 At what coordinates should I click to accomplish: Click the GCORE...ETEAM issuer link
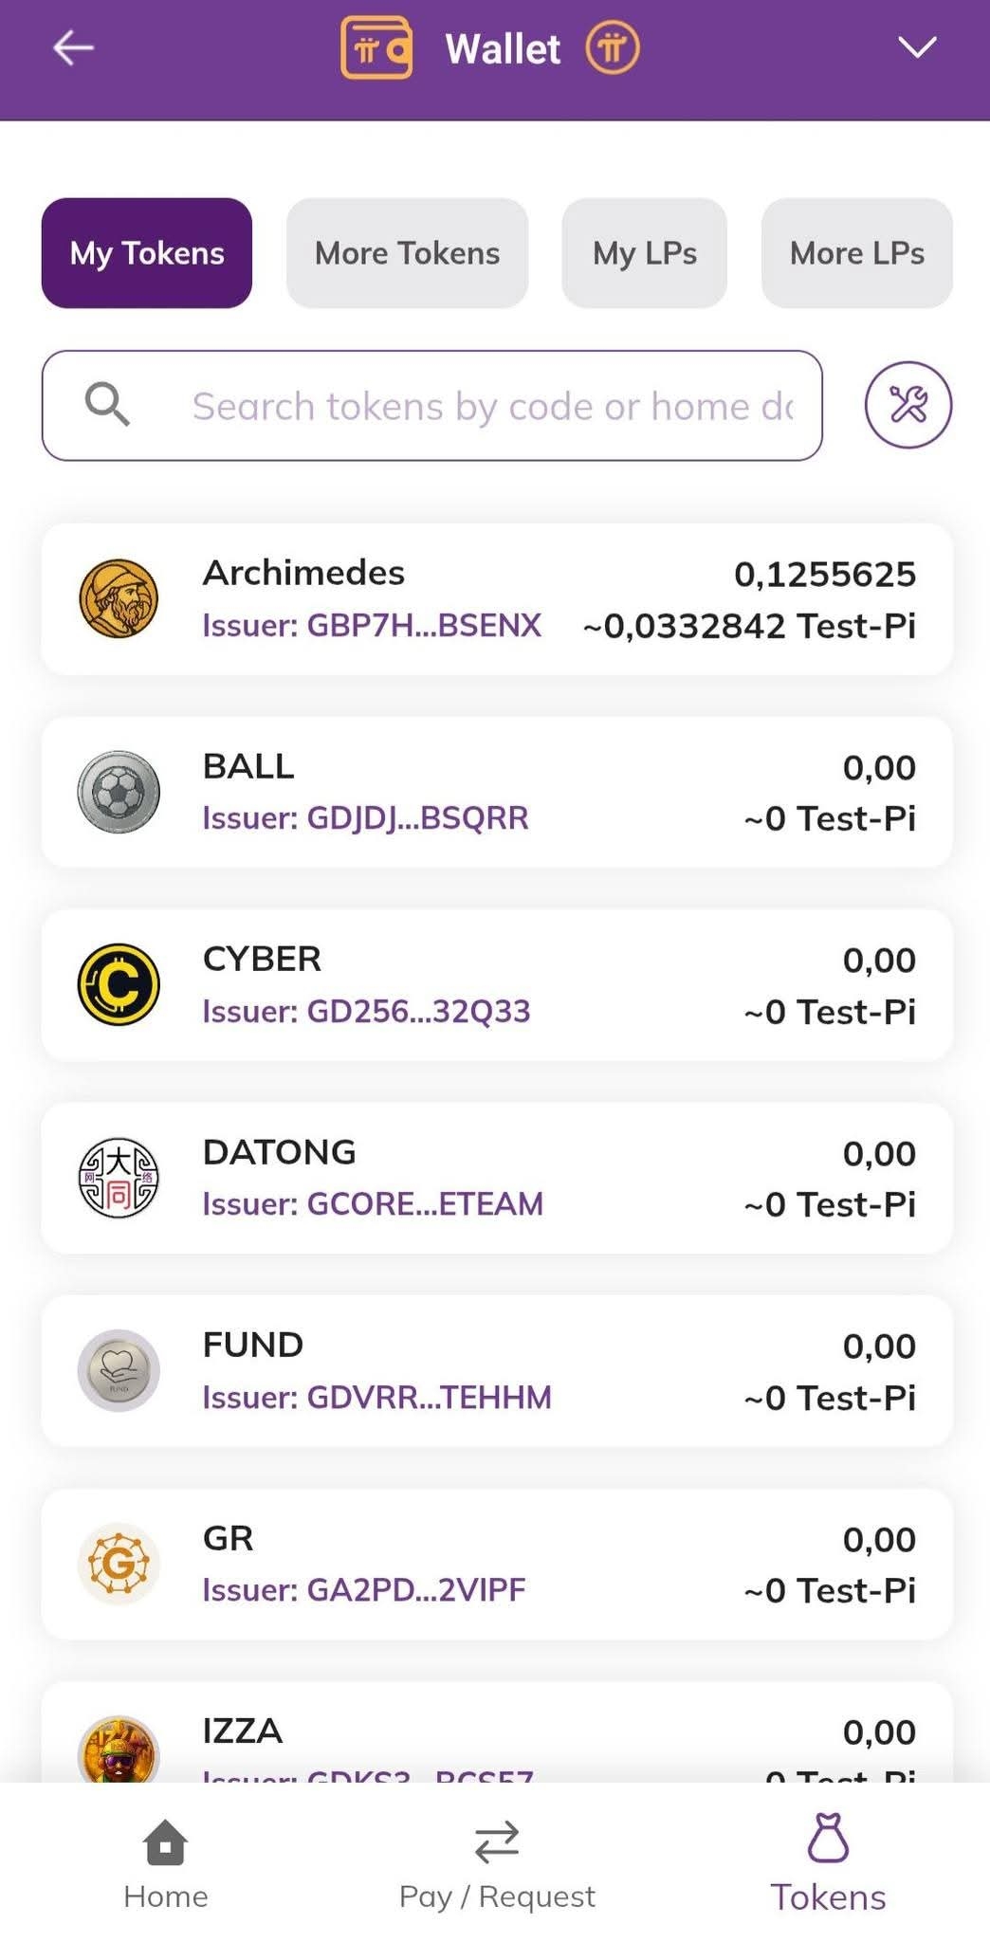pyautogui.click(x=373, y=1204)
